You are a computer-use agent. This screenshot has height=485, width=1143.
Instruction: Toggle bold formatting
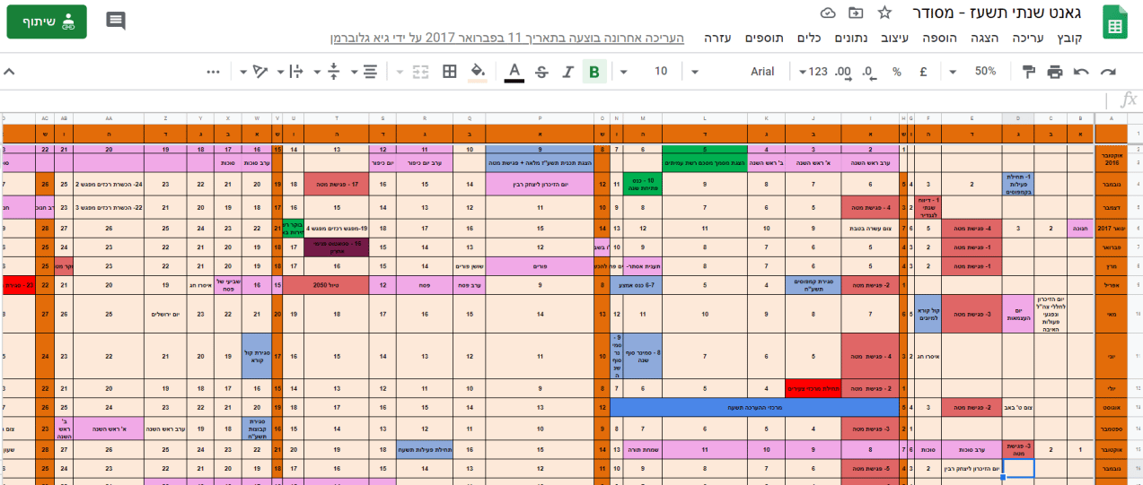tap(593, 72)
